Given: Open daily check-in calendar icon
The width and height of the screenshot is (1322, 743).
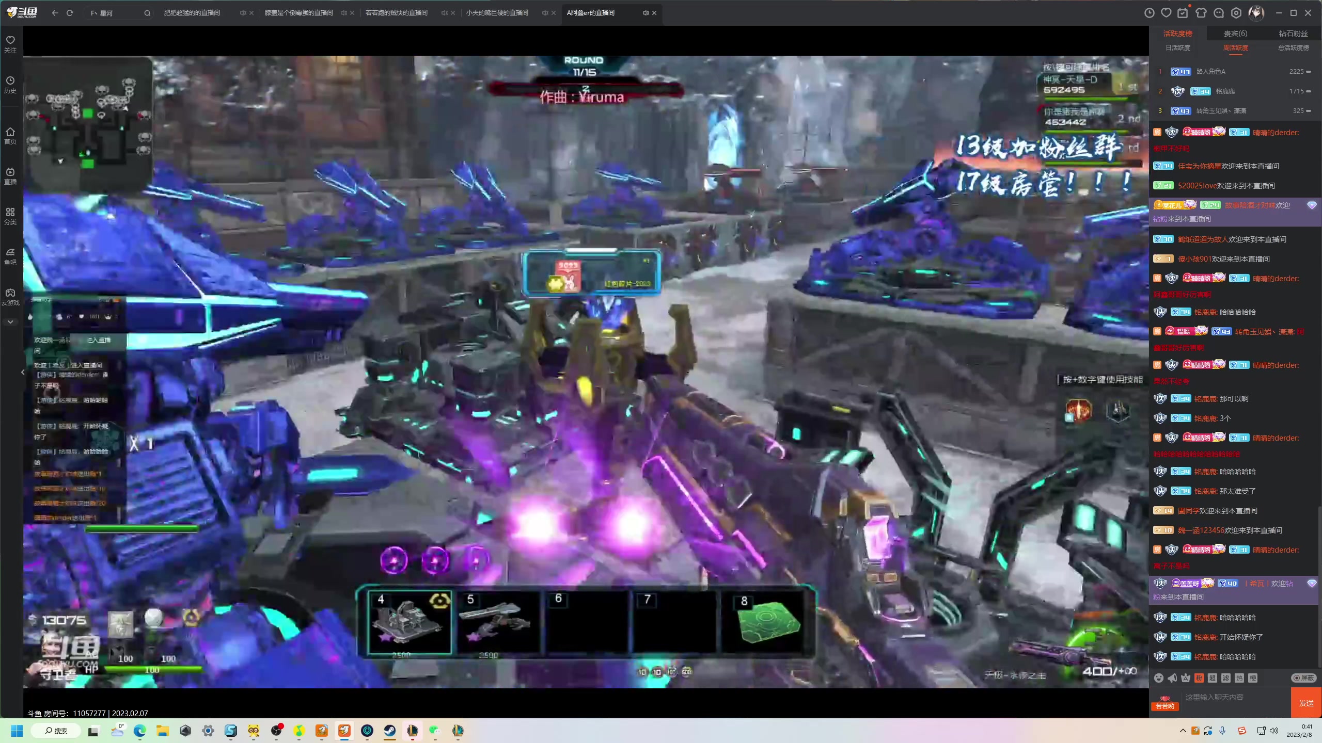Looking at the screenshot, I should pos(1183,13).
